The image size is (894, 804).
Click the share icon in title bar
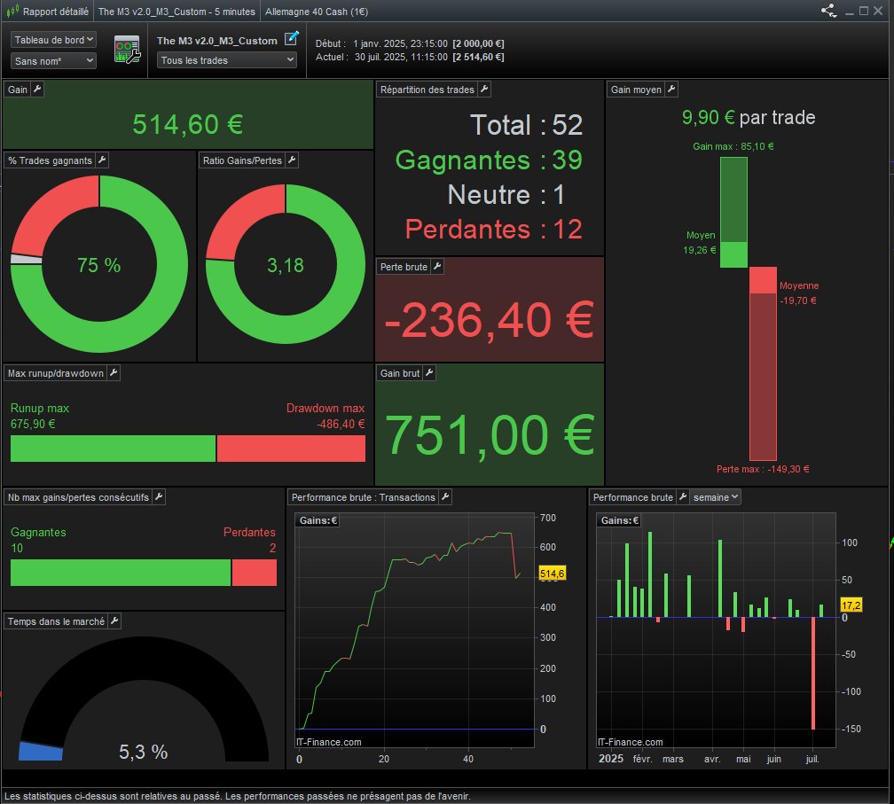point(828,11)
